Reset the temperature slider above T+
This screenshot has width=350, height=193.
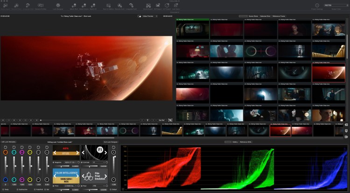coord(6,147)
